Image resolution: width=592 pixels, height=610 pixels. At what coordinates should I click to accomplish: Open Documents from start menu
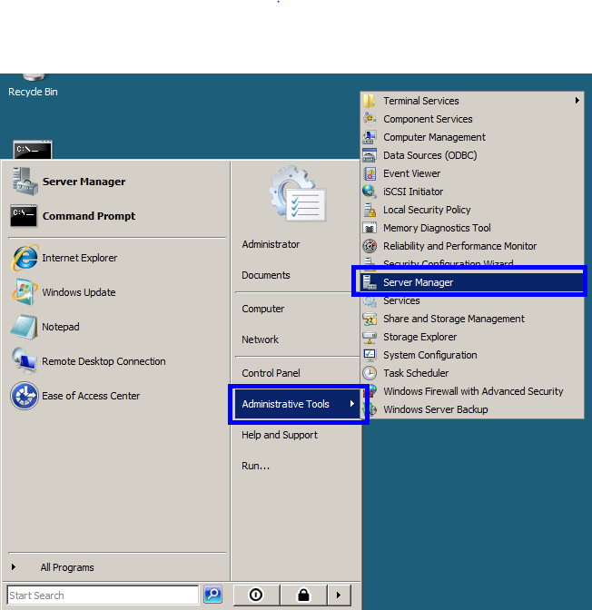pos(266,275)
